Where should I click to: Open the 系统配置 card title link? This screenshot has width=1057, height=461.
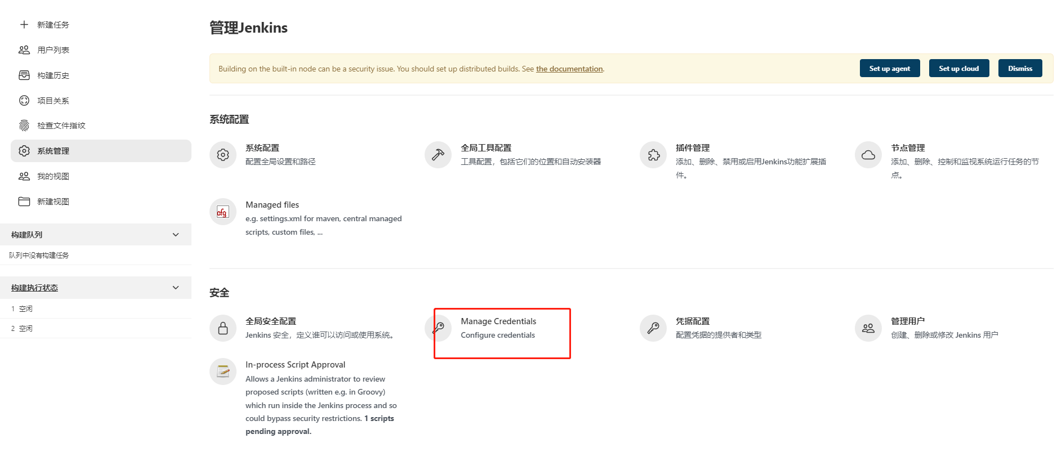click(262, 148)
